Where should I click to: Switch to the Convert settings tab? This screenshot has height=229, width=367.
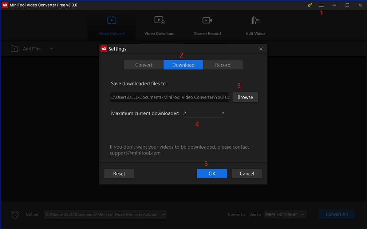click(144, 65)
